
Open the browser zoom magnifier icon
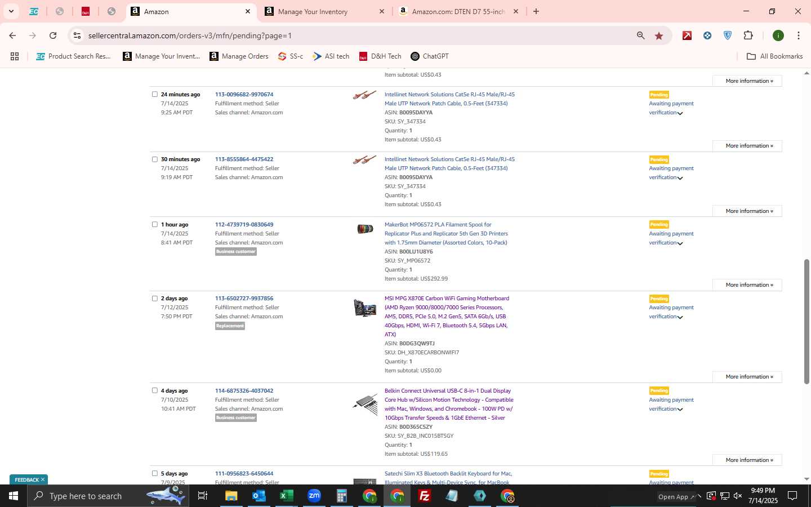coord(641,35)
